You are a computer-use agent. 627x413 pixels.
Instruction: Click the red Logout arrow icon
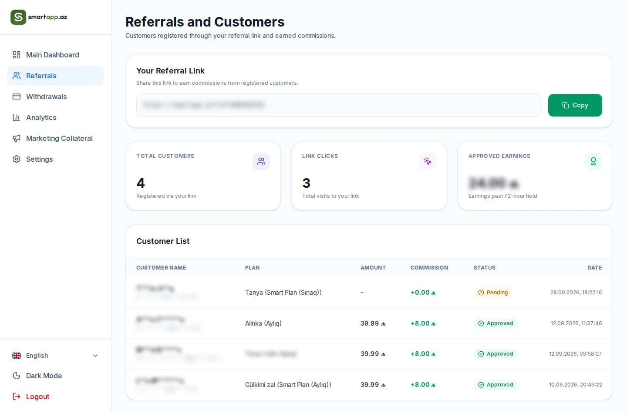[x=17, y=396]
